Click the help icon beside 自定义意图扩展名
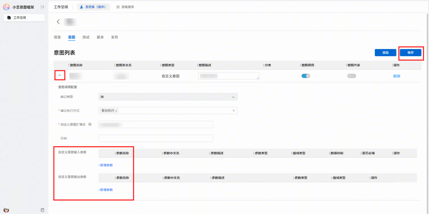The image size is (429, 214). [90, 124]
